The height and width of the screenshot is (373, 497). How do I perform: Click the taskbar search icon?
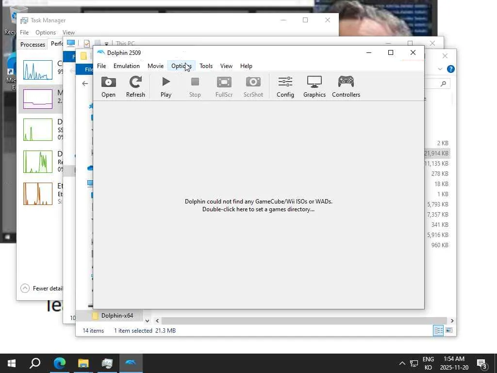[35, 363]
